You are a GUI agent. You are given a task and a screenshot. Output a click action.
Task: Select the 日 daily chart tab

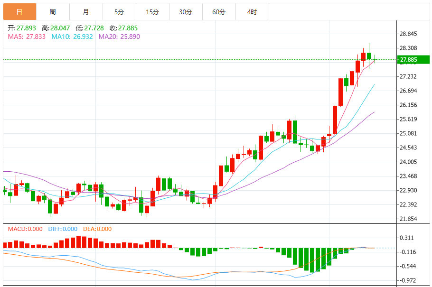point(19,12)
